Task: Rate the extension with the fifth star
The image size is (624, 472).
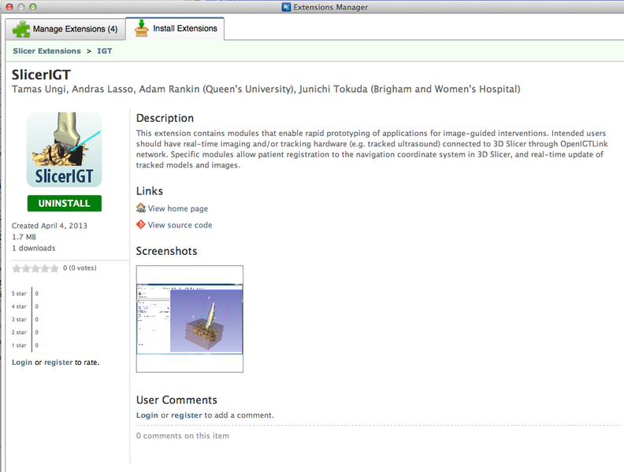Action: pos(54,268)
